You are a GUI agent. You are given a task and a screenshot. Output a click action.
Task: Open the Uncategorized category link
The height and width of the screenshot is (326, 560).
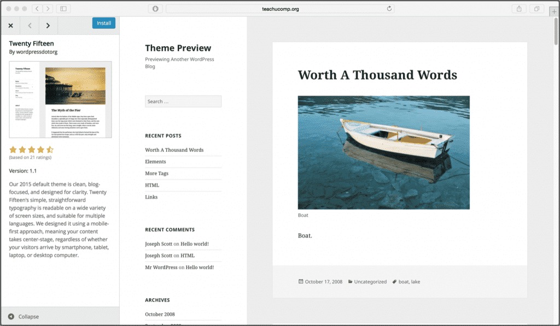coord(370,282)
